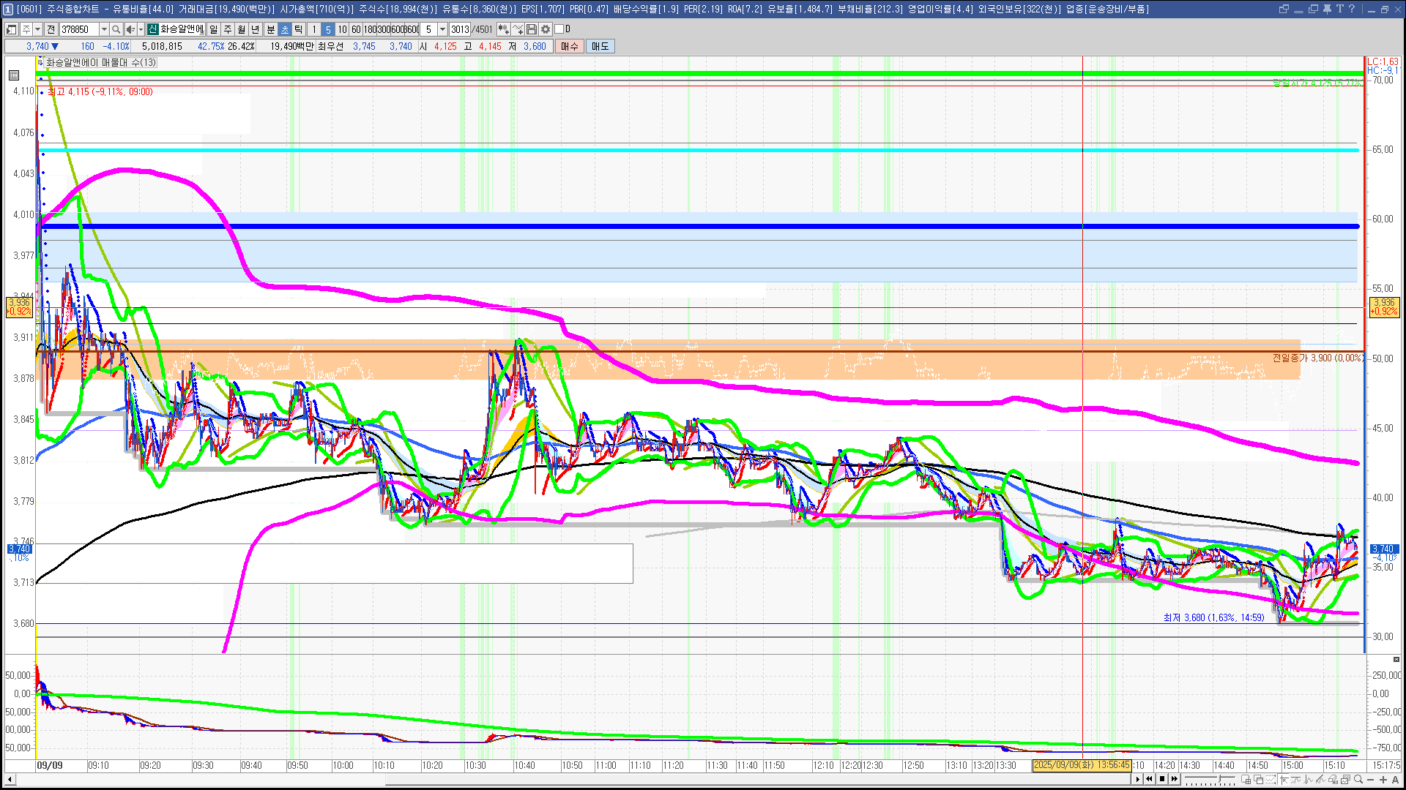Image resolution: width=1406 pixels, height=790 pixels.
Task: Select the 일 (daily) period tab
Action: 213,29
